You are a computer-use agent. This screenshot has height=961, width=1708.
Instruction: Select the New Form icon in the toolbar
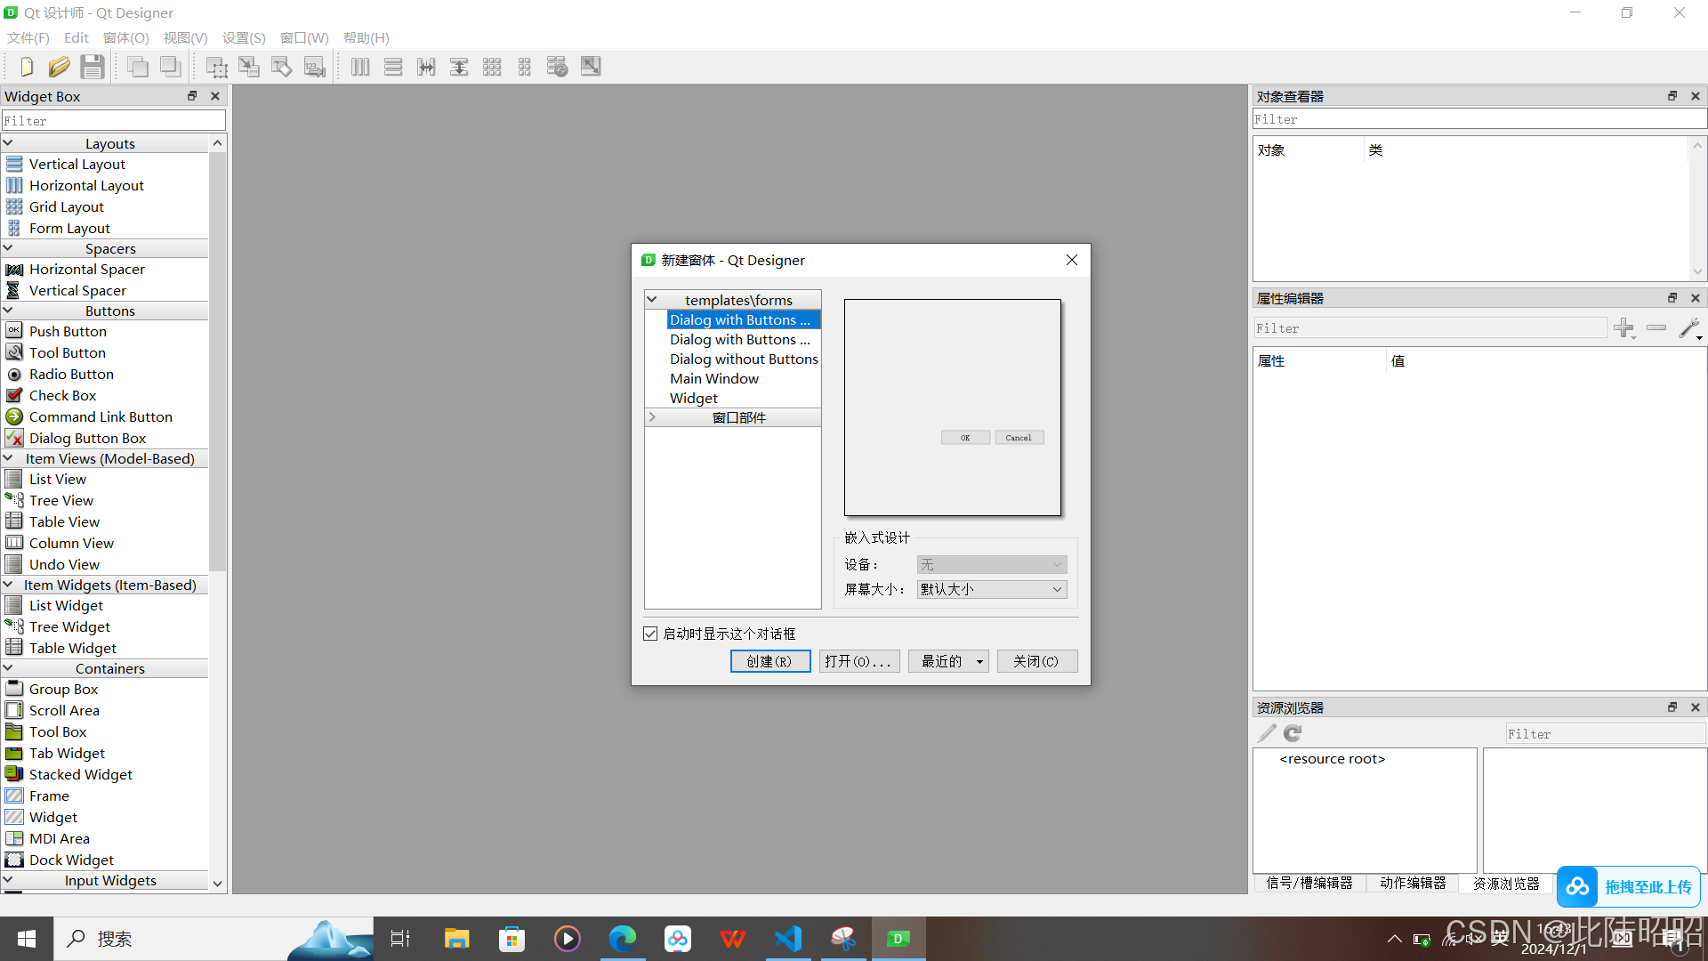tap(25, 66)
